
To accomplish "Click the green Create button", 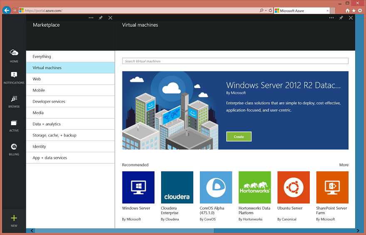I will 239,136.
